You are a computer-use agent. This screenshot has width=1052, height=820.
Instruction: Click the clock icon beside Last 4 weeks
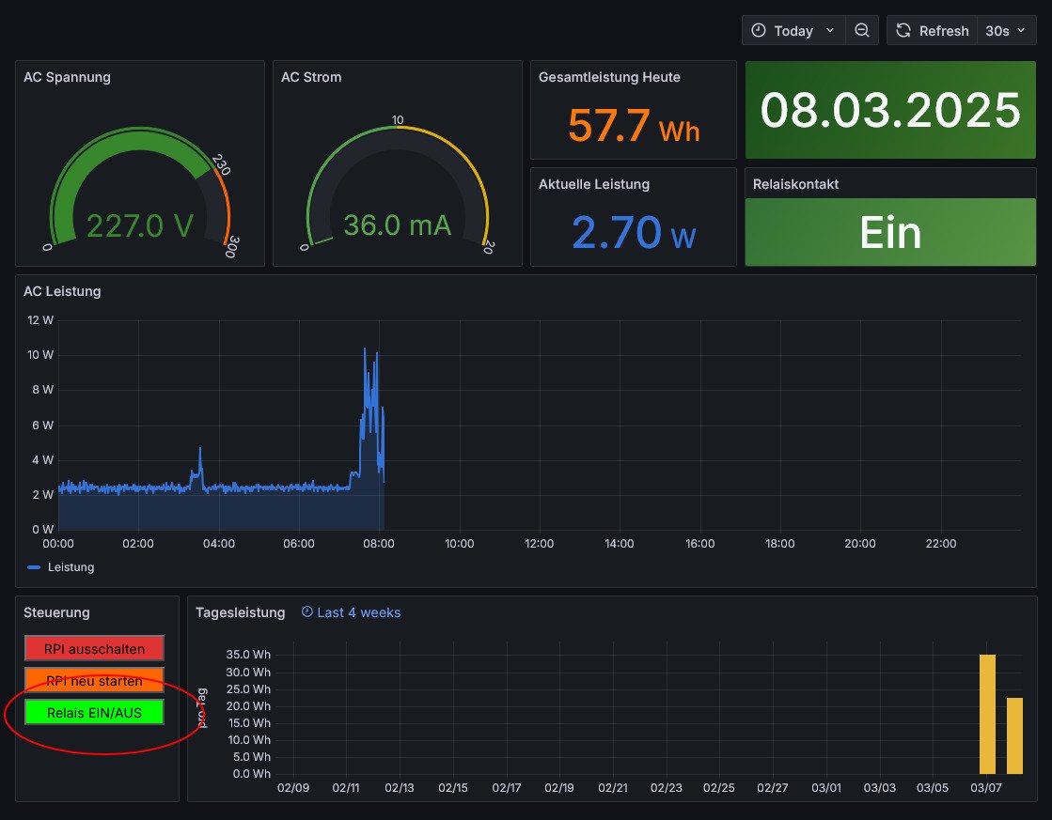point(307,612)
